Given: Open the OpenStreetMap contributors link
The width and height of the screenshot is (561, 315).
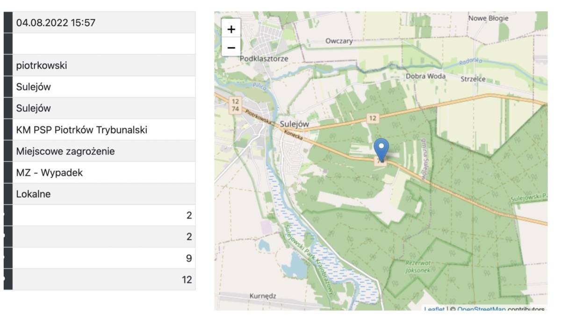Looking at the screenshot, I should (x=481, y=309).
